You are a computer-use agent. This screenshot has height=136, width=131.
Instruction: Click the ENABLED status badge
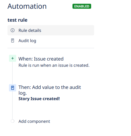[82, 6]
